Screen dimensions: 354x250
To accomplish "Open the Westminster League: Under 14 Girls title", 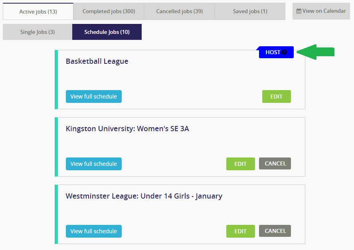I will 144,196.
